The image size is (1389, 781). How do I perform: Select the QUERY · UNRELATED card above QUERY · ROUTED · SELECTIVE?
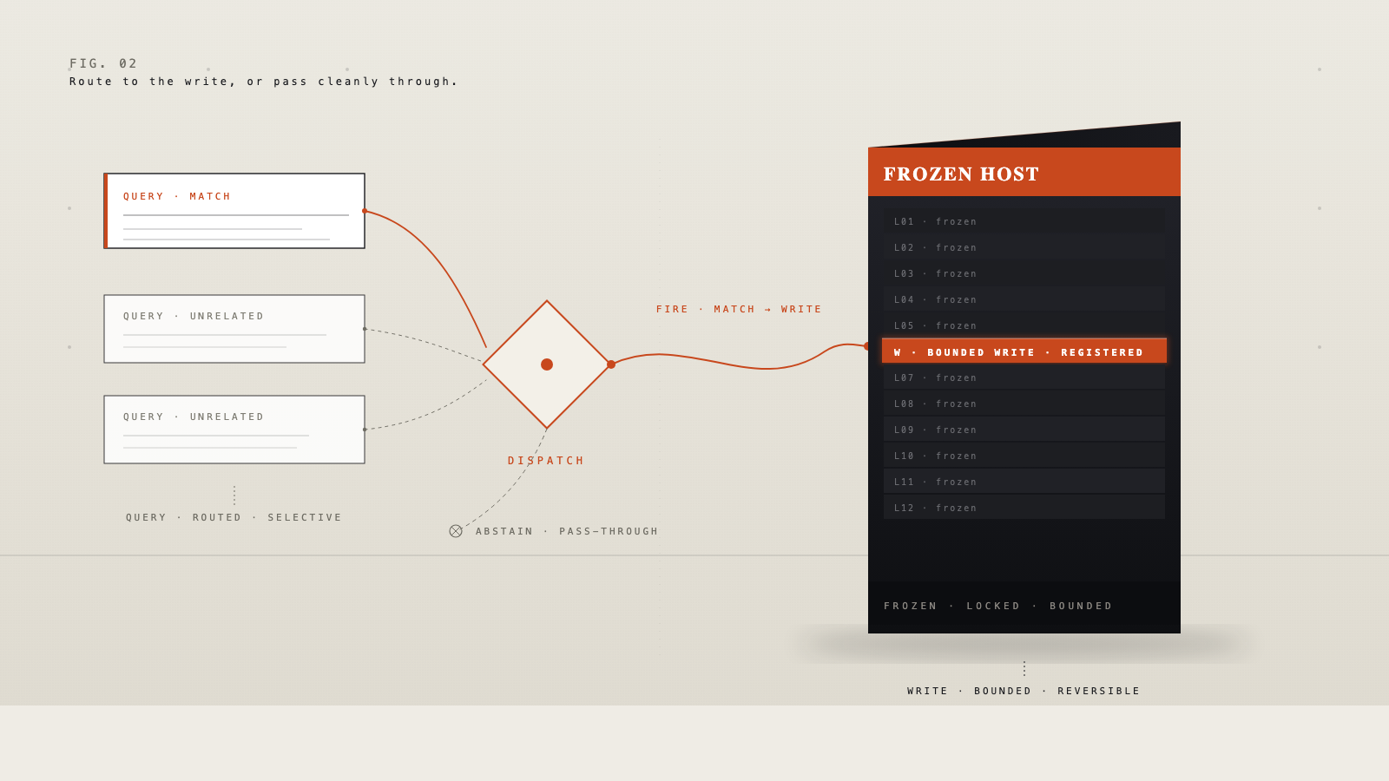tap(234, 430)
